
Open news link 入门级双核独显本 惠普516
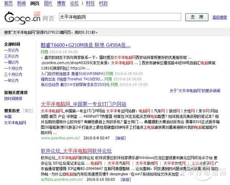[x=73, y=74]
